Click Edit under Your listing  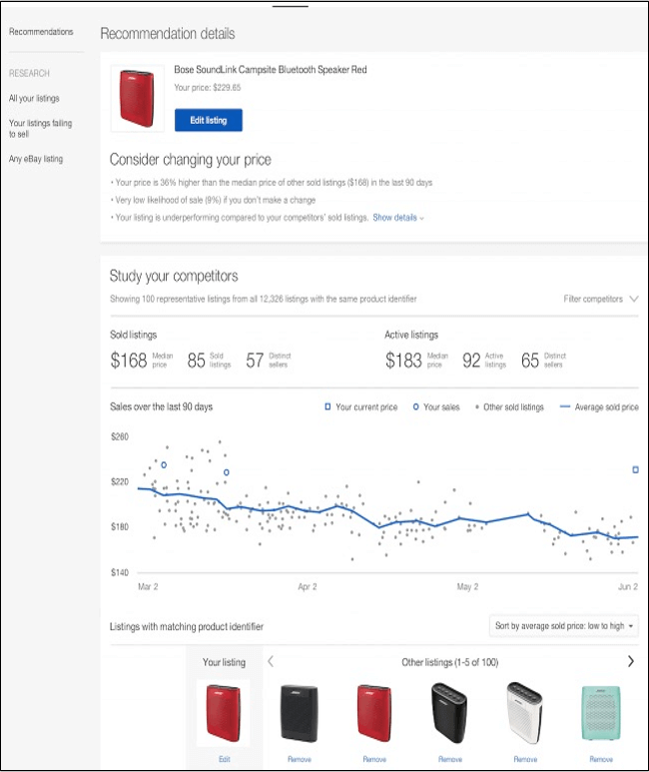click(224, 759)
